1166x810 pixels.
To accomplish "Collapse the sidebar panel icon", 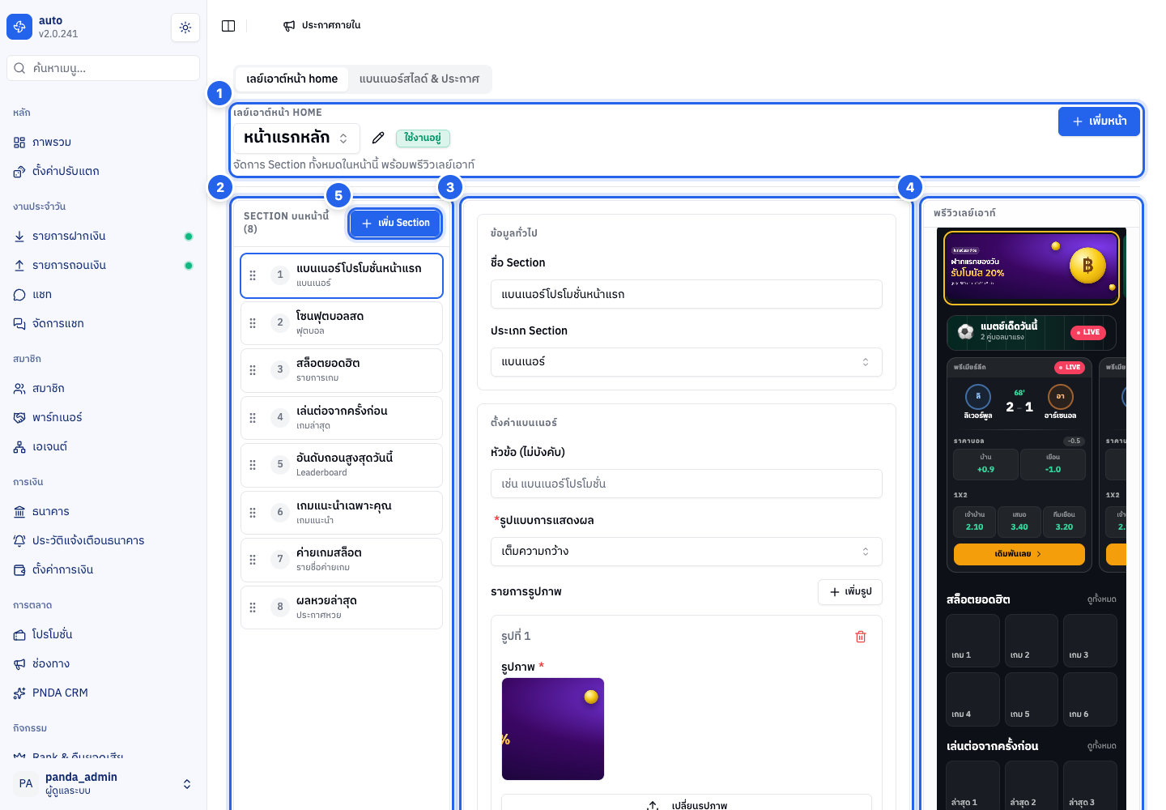I will (228, 26).
